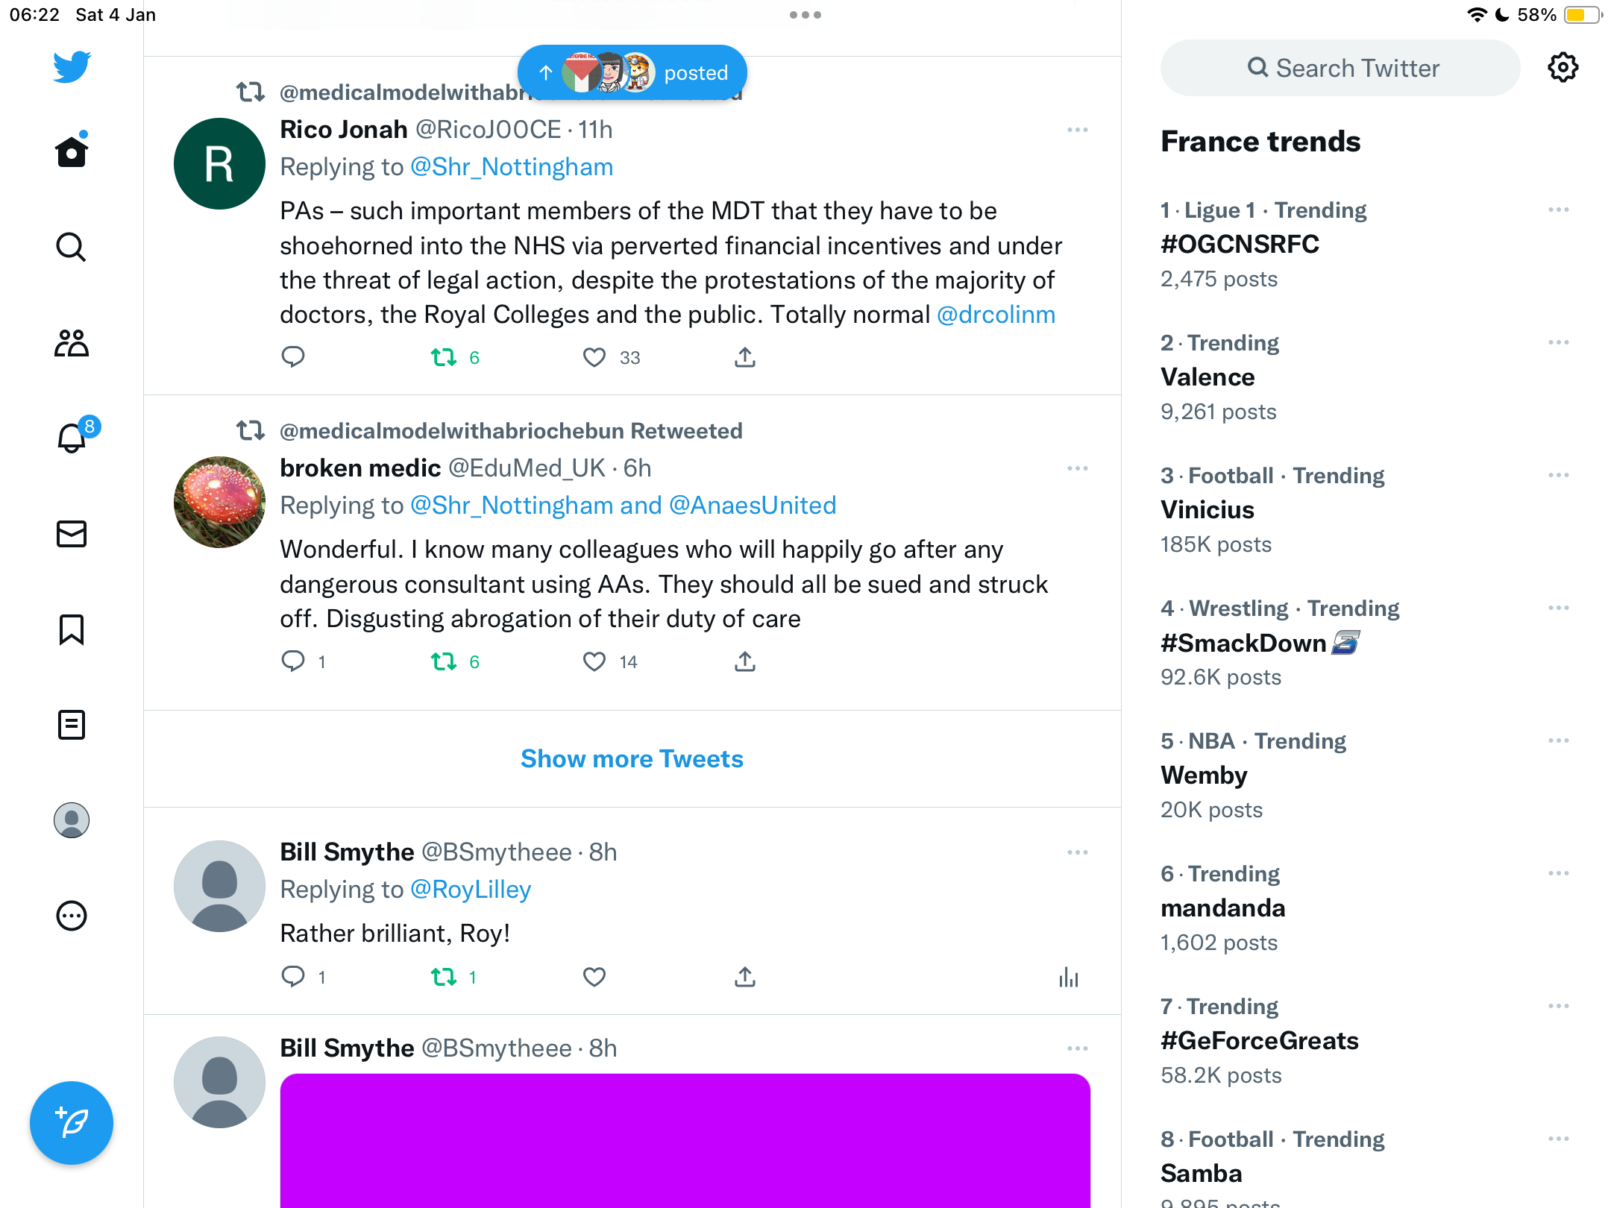The width and height of the screenshot is (1611, 1208).
Task: Open trends settings gear icon
Action: coord(1563,68)
